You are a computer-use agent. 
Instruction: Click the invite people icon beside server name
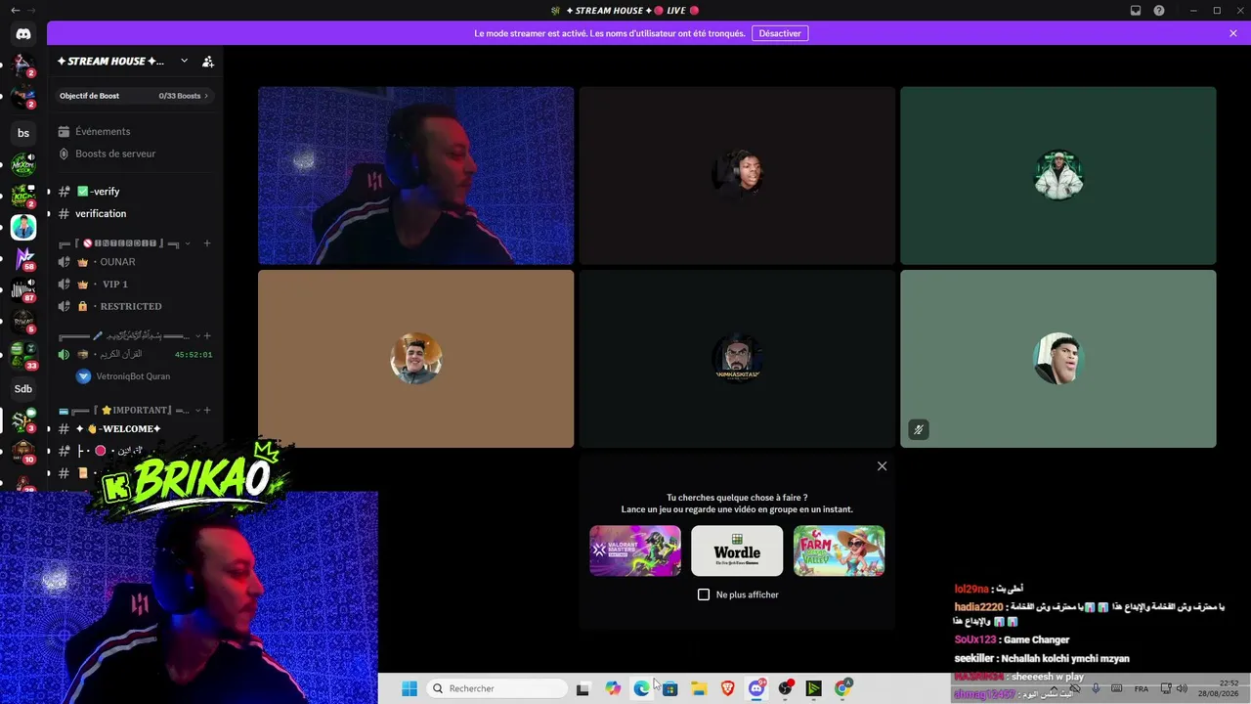coord(208,61)
